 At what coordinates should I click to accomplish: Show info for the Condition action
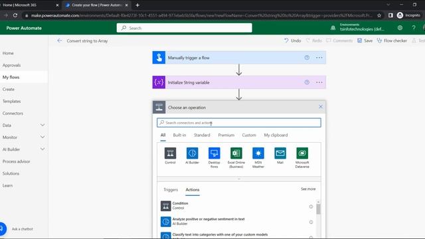click(311, 206)
